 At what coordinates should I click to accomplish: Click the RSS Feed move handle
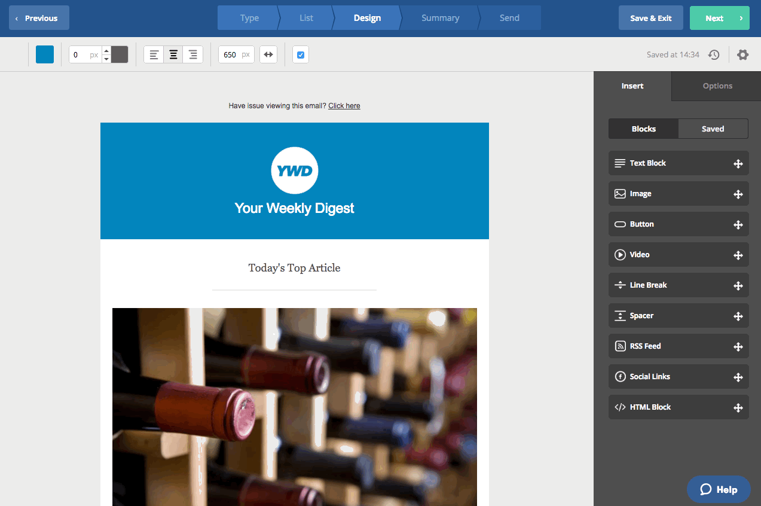point(738,347)
